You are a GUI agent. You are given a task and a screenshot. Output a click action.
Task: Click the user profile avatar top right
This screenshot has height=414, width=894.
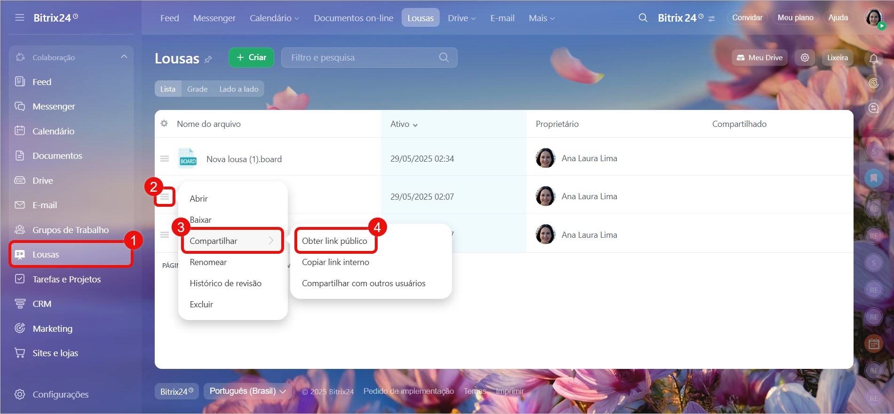(x=874, y=18)
